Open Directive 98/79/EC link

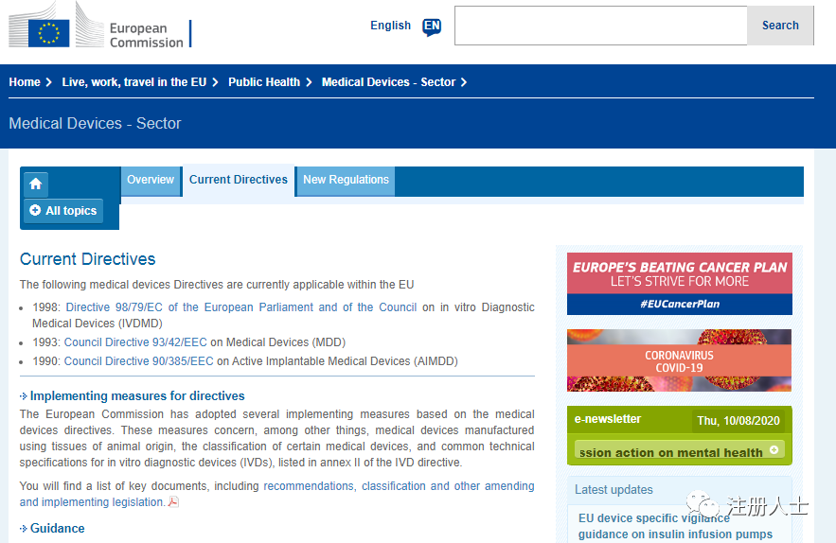[x=240, y=307]
